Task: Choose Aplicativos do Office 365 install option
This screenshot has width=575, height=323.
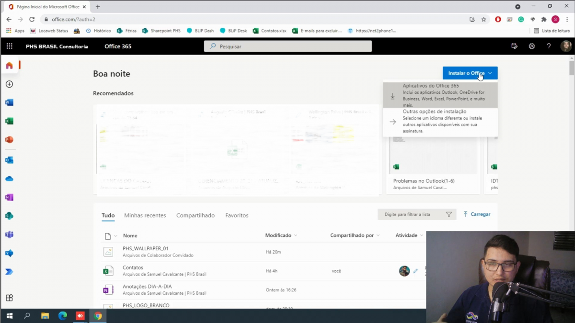Action: click(x=440, y=95)
